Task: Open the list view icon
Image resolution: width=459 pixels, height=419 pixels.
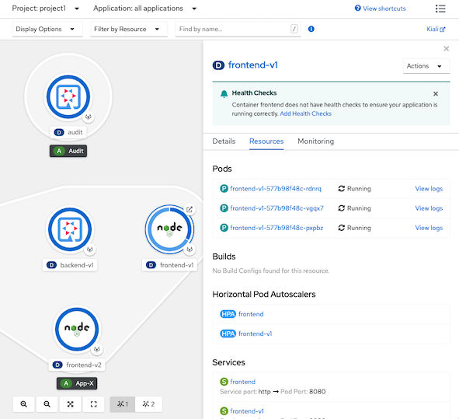Action: (x=440, y=9)
